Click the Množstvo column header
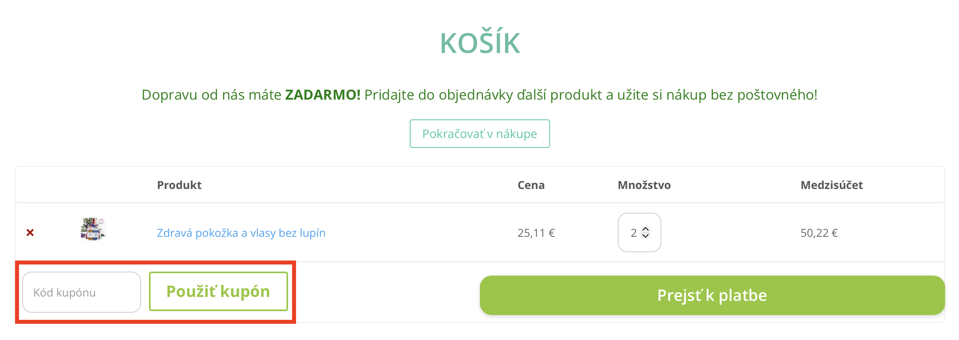959x340 pixels. click(644, 185)
